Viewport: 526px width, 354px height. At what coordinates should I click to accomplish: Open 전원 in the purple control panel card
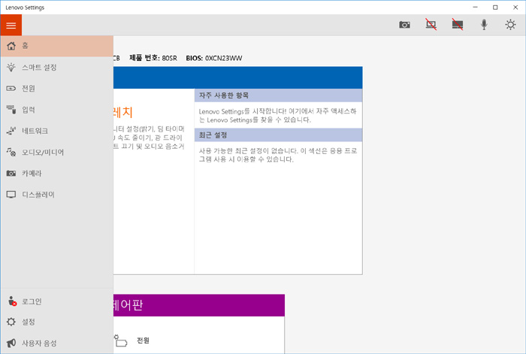pos(143,340)
